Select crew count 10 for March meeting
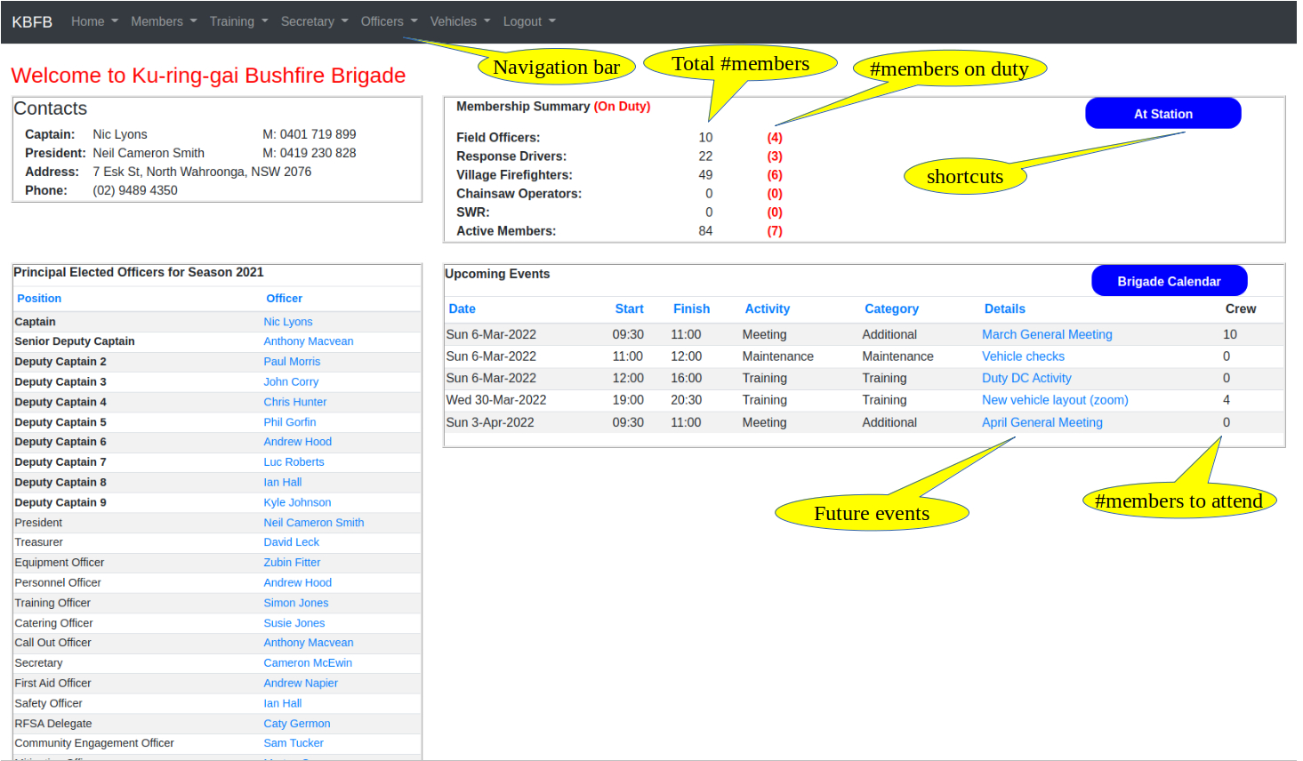The height and width of the screenshot is (761, 1303). tap(1230, 334)
